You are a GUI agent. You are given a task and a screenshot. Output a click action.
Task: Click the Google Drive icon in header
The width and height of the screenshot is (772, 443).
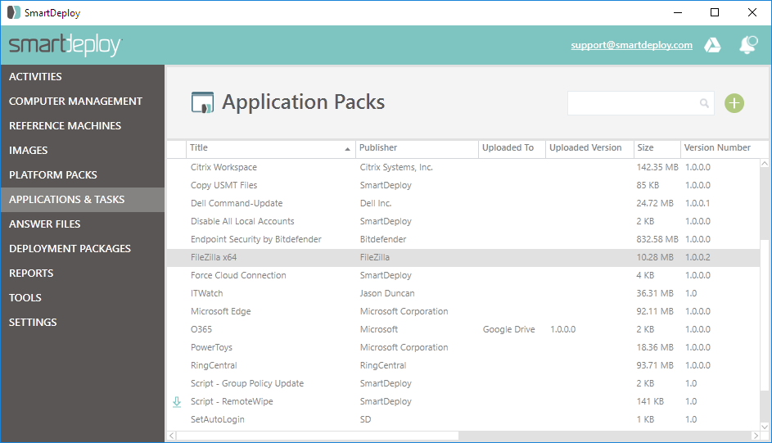712,45
